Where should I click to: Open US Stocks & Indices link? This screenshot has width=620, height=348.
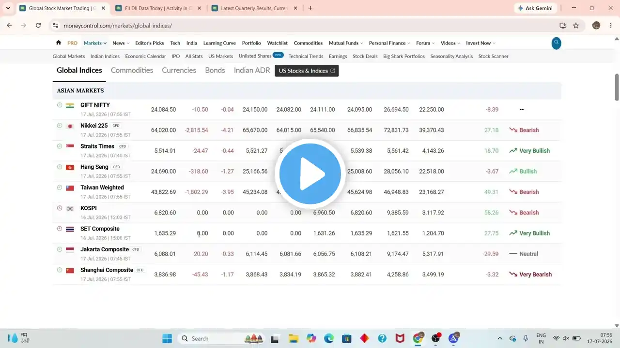307,71
